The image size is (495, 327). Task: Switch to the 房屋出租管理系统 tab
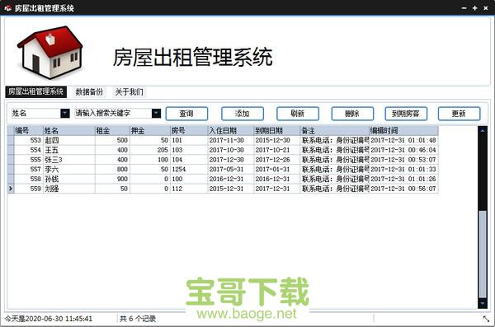[x=35, y=91]
